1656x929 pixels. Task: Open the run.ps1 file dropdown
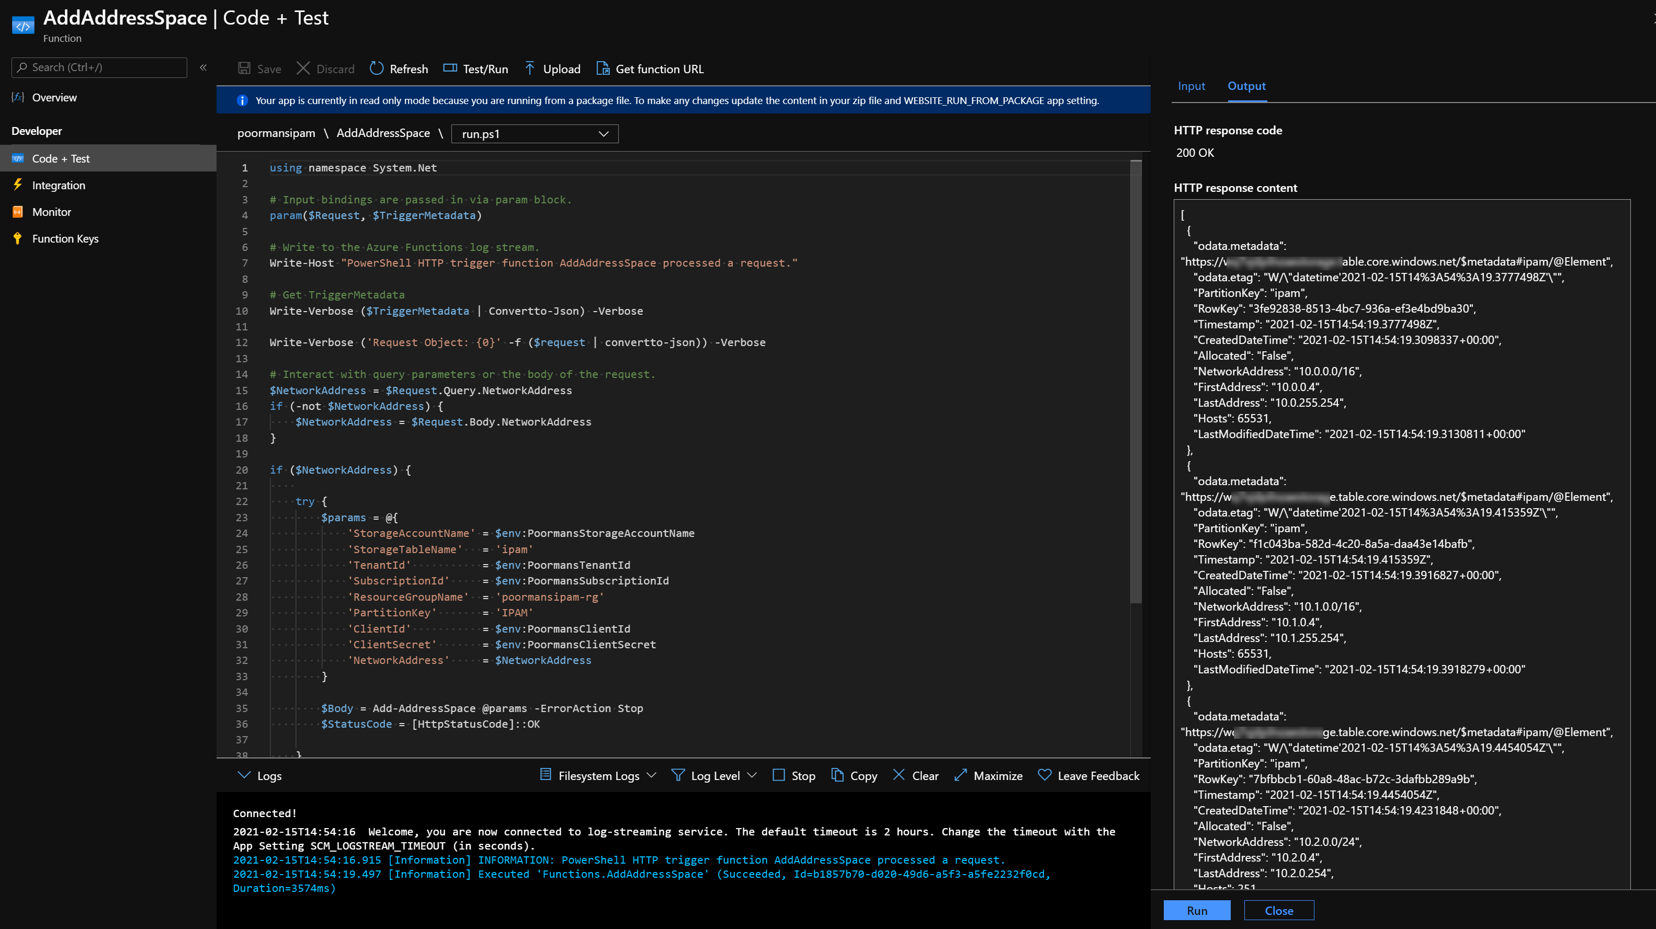click(534, 134)
